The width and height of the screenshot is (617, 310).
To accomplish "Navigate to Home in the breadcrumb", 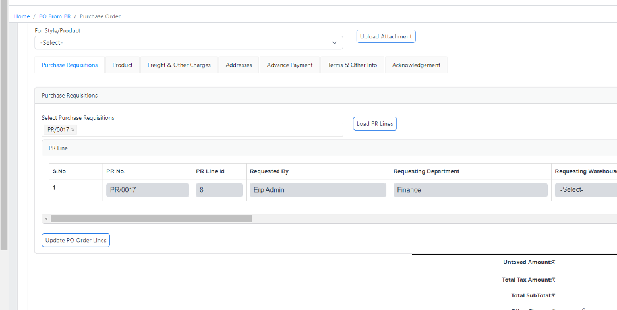I will (x=22, y=16).
